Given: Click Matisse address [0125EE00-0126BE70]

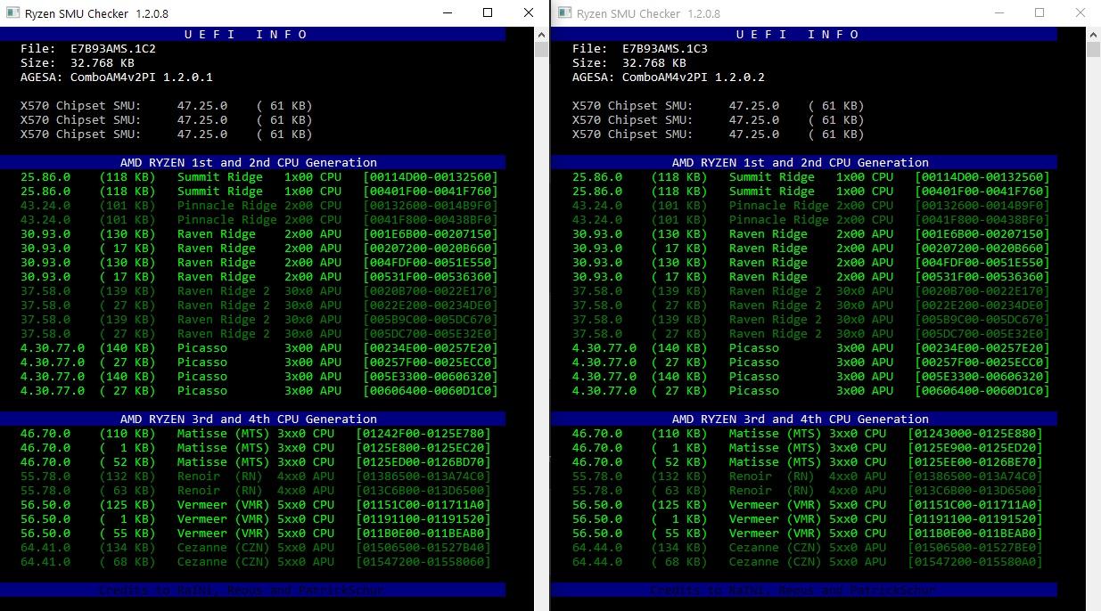Looking at the screenshot, I should tap(975, 461).
